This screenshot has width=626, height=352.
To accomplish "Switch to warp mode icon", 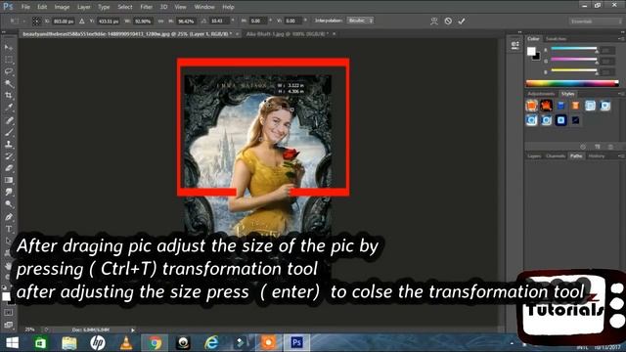I will (x=434, y=21).
